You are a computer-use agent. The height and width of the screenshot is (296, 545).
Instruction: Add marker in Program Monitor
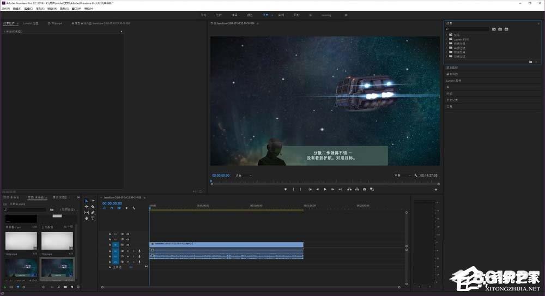click(x=286, y=189)
